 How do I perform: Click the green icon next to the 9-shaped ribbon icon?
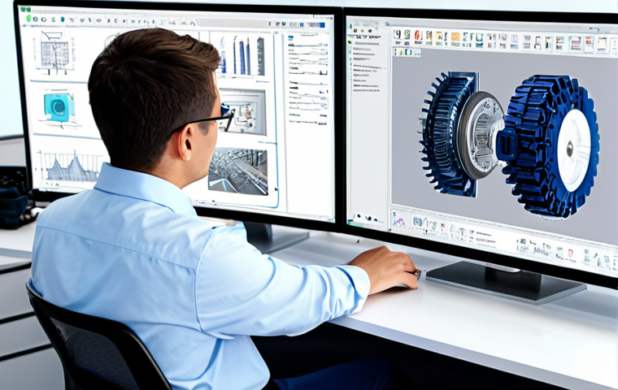click(x=407, y=35)
